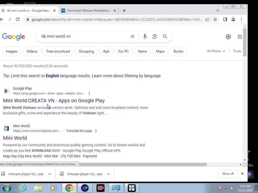This screenshot has height=193, width=258.
Task: Open a new tab with the plus button
Action: pyautogui.click(x=124, y=11)
